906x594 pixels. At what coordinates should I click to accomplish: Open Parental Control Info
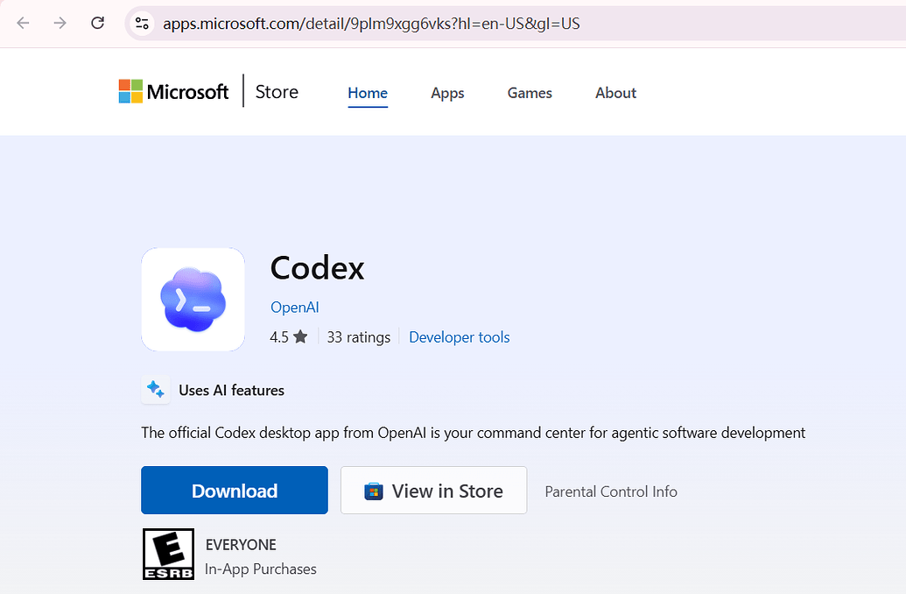click(x=611, y=491)
